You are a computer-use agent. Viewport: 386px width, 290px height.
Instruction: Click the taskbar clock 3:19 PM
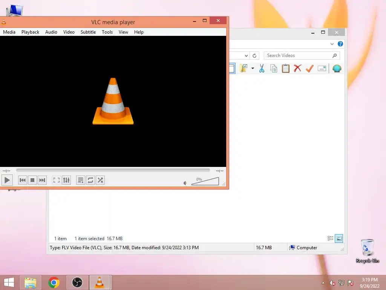coord(369,280)
